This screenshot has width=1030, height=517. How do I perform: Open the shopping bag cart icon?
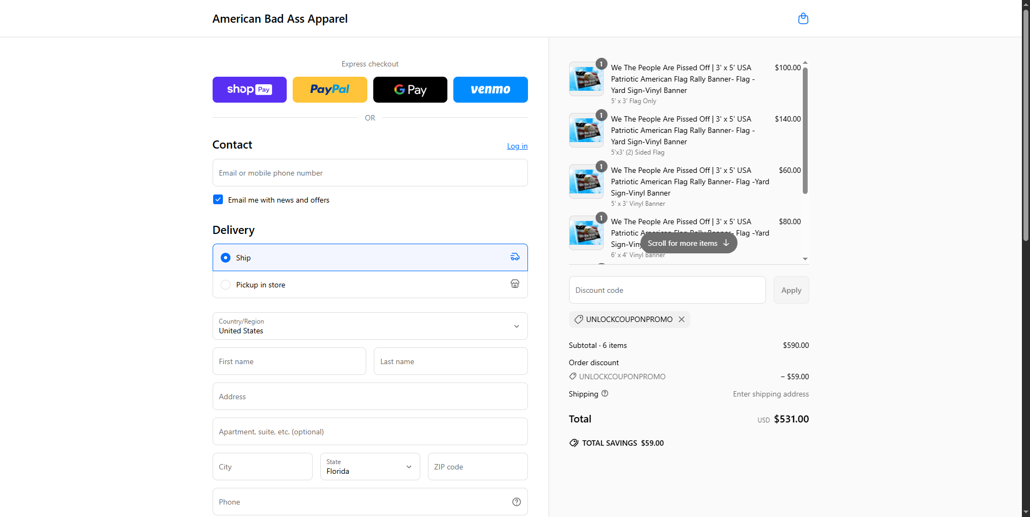pos(803,19)
